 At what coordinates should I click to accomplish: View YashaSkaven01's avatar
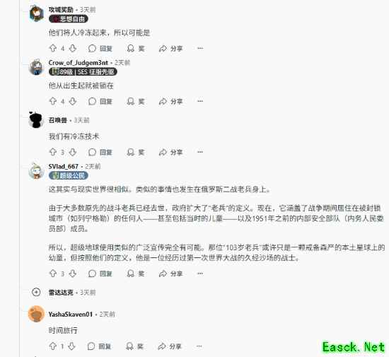click(36, 314)
